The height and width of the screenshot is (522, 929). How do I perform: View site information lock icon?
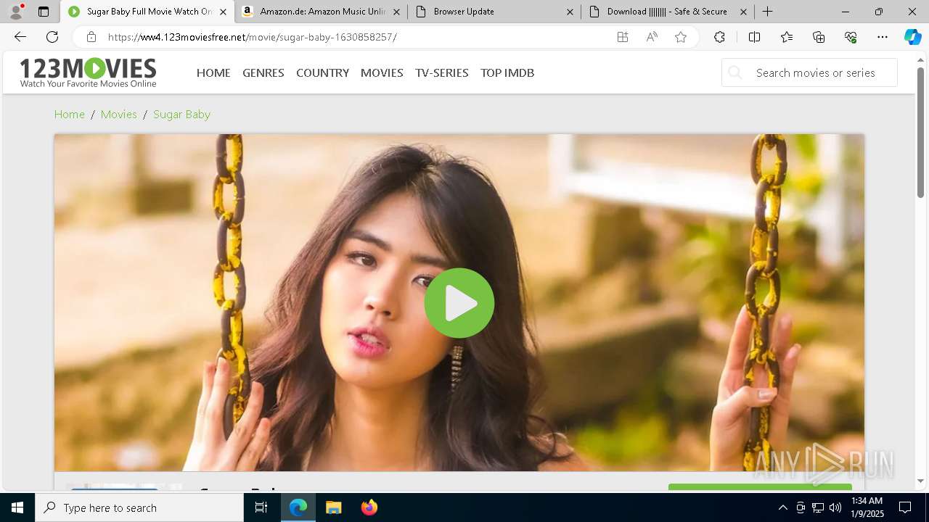coord(91,37)
